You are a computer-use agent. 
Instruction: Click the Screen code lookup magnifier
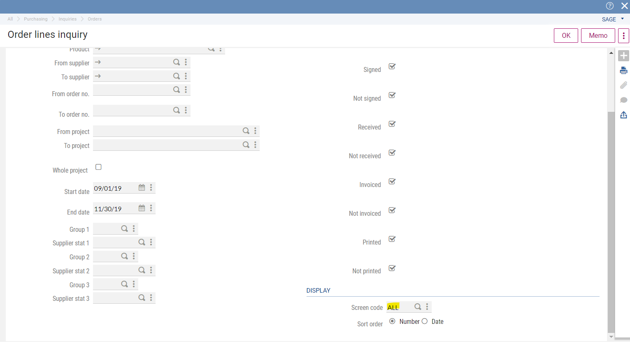417,307
